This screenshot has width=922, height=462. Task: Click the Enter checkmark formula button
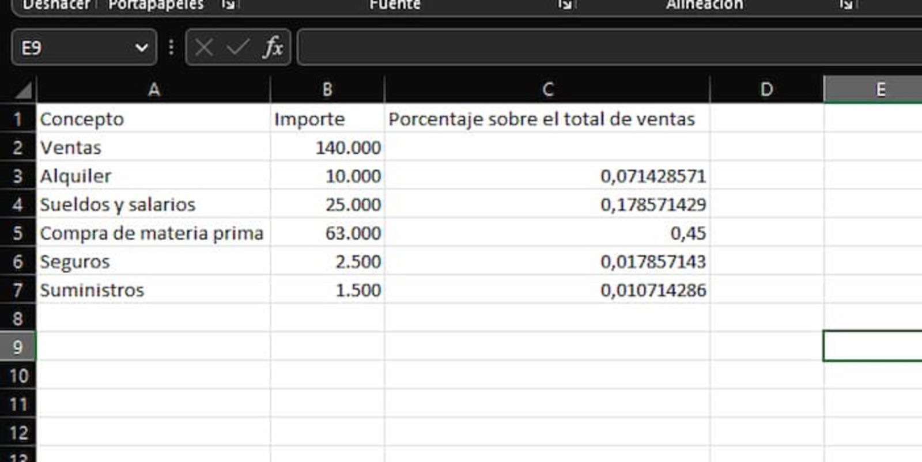click(x=237, y=47)
